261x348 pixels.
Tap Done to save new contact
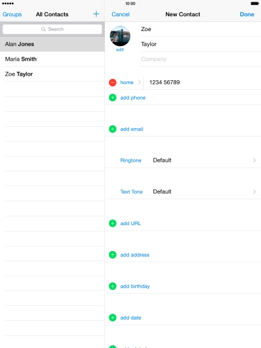point(247,14)
